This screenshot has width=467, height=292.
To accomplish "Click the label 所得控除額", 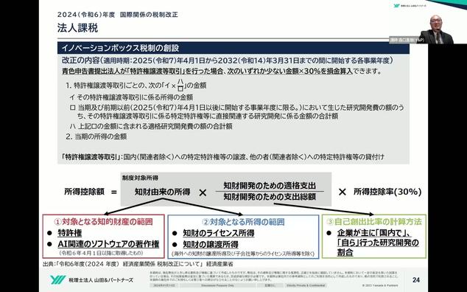I will (x=84, y=192).
